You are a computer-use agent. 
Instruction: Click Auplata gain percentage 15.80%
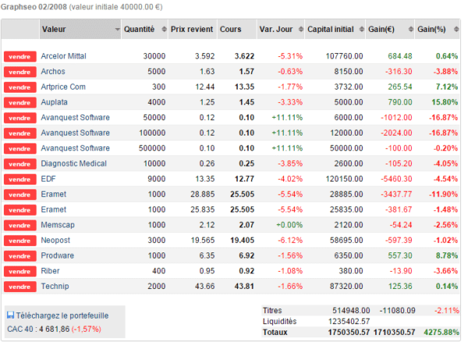click(445, 102)
